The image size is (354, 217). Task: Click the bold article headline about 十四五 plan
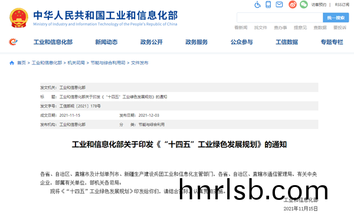179,144
